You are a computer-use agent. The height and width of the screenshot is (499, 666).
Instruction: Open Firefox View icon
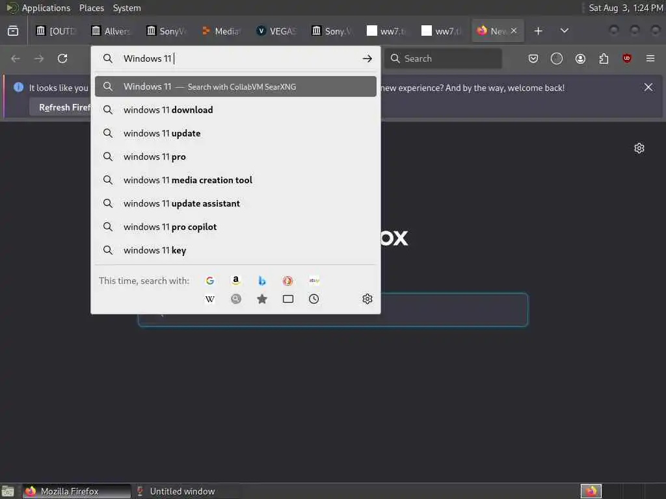click(x=13, y=31)
